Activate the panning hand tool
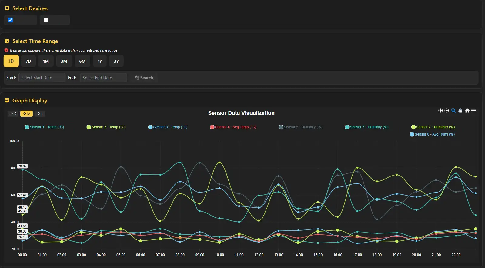The height and width of the screenshot is (268, 485). tap(460, 111)
